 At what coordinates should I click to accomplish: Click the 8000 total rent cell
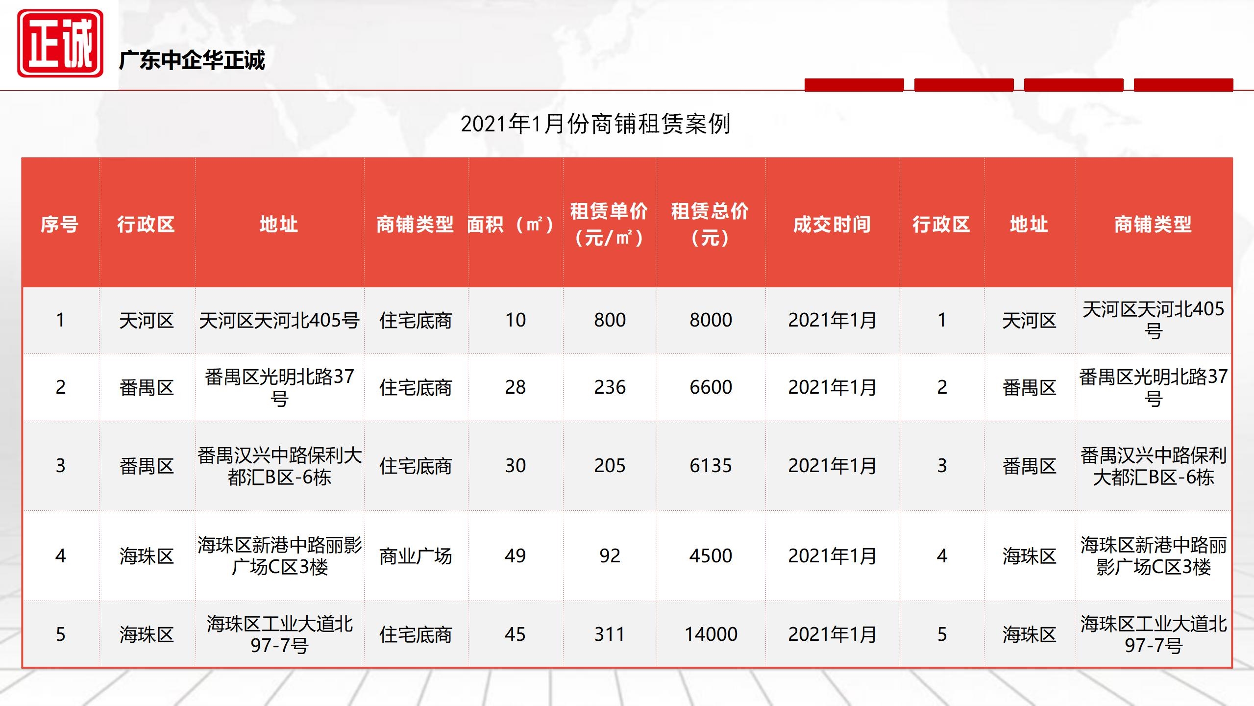point(711,320)
